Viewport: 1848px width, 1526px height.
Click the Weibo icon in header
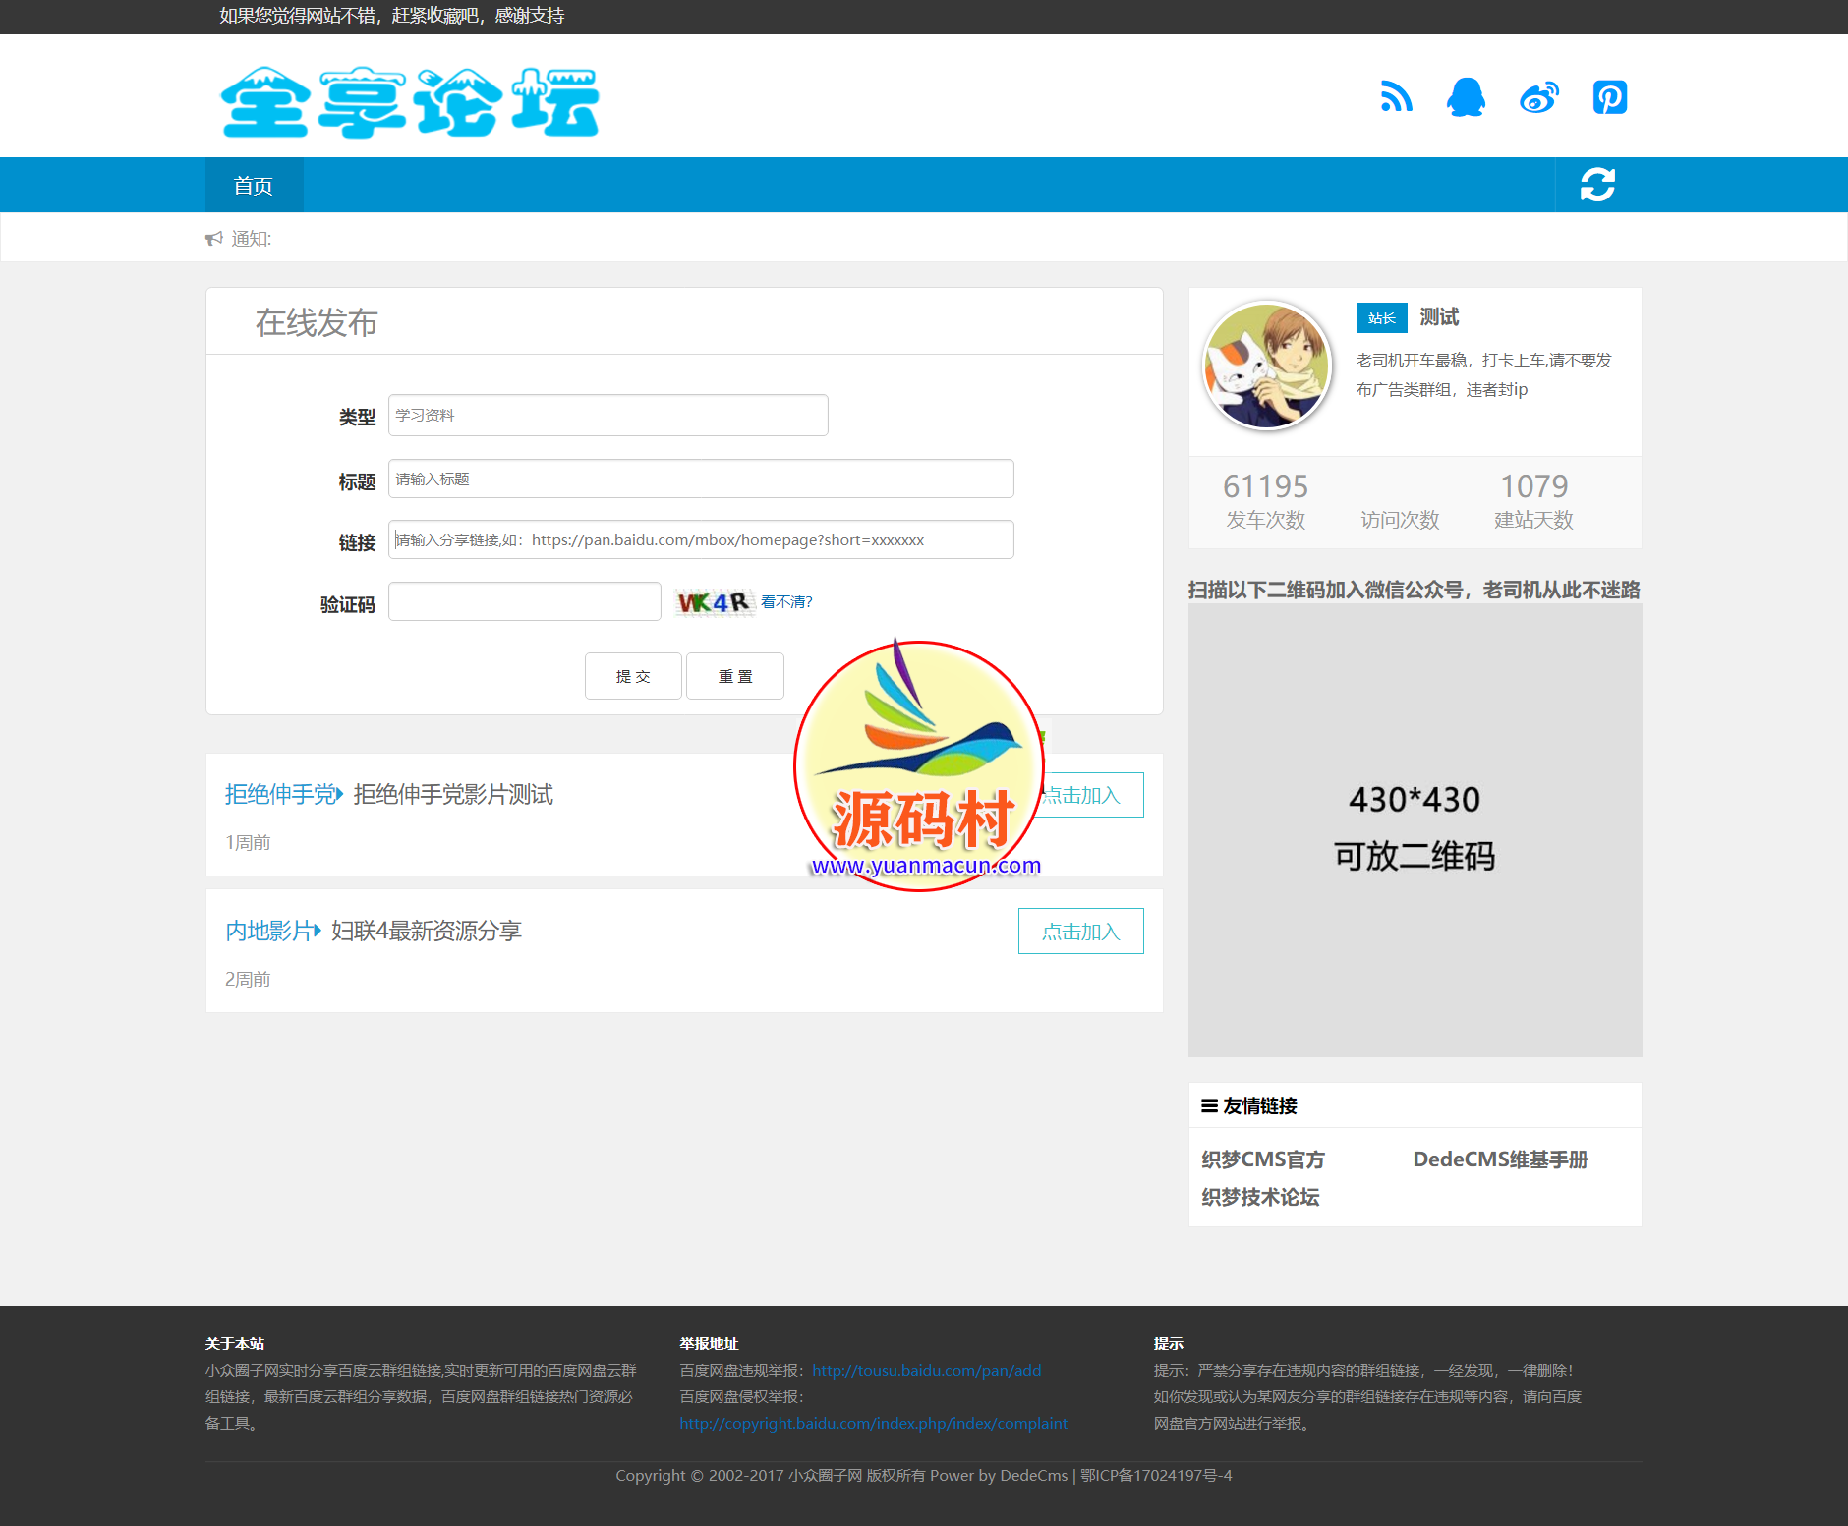tap(1538, 97)
